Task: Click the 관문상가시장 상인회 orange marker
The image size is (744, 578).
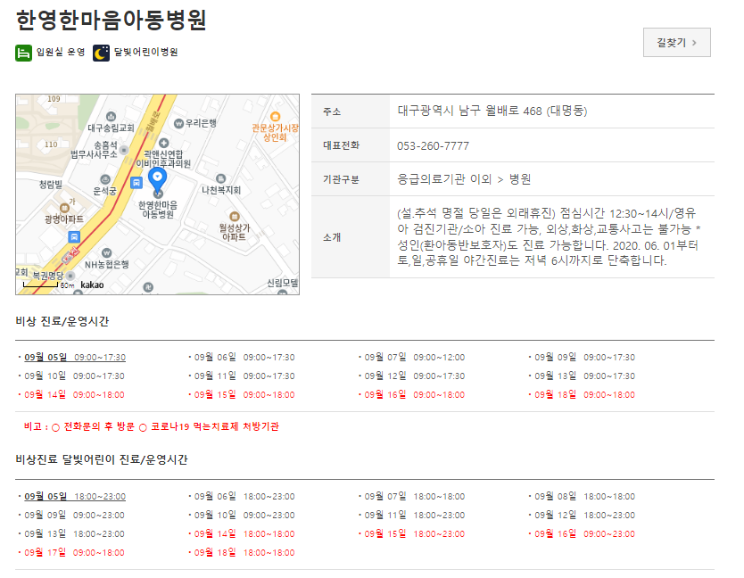Action: point(275,117)
